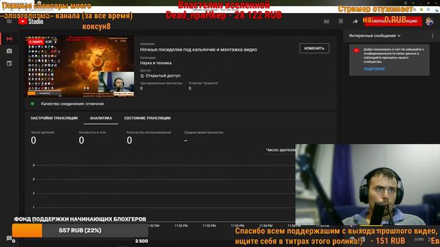Image resolution: width=440 pixels, height=247 pixels.
Task: Click the bookmark-shaped icon in the header
Action: [x=341, y=21]
